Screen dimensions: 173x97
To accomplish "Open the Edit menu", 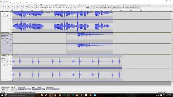I will point(4,3).
